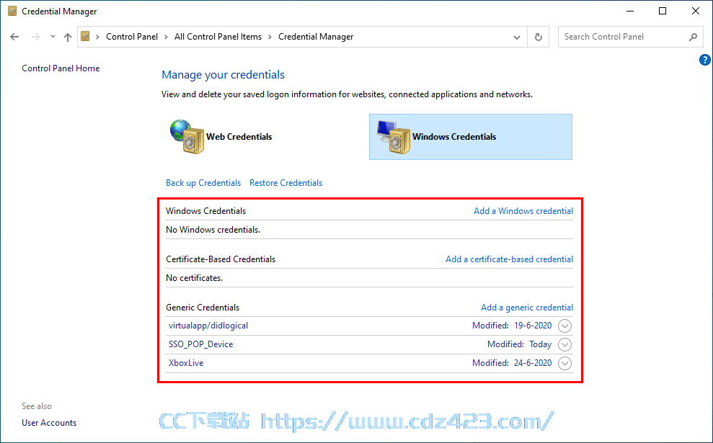Expand the SSO_POP_Device chevron
The height and width of the screenshot is (443, 713).
pyautogui.click(x=564, y=345)
